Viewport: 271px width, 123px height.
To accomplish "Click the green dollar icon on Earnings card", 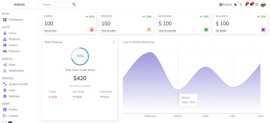I will [206, 30].
